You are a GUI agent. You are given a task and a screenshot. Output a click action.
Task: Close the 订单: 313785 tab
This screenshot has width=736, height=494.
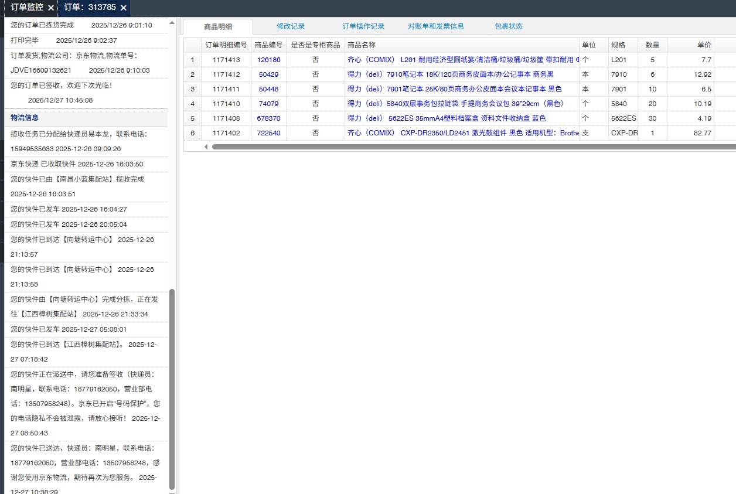click(123, 8)
